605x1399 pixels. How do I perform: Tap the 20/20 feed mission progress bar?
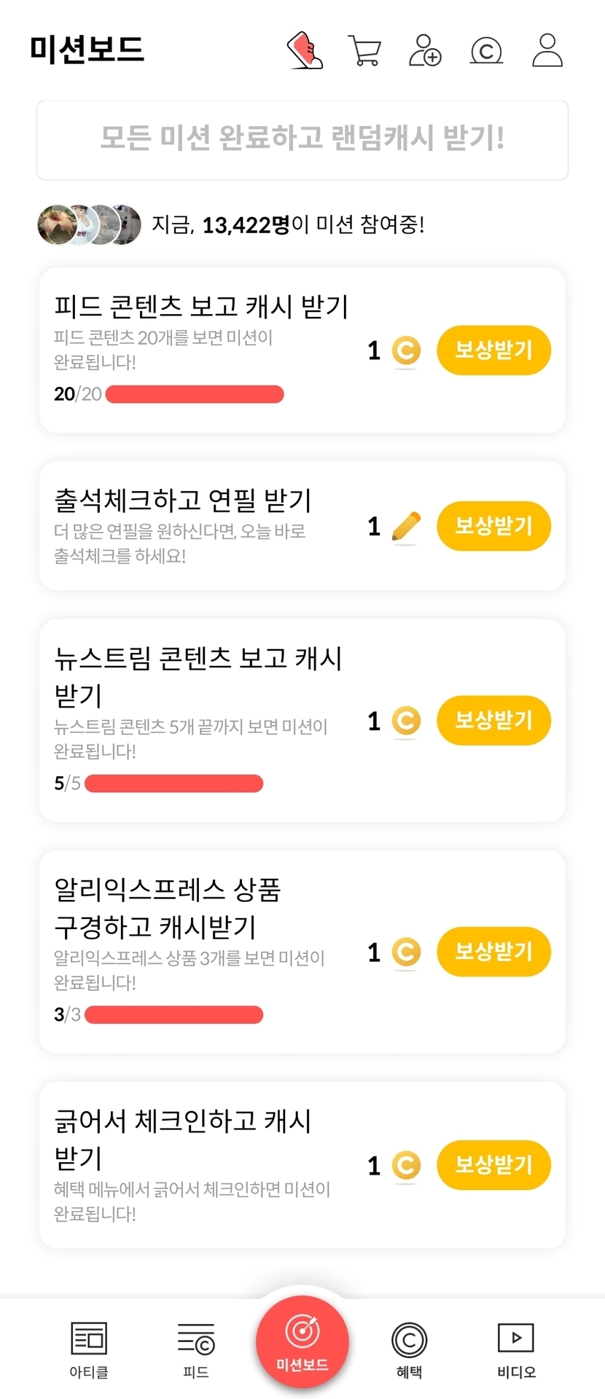pos(195,394)
